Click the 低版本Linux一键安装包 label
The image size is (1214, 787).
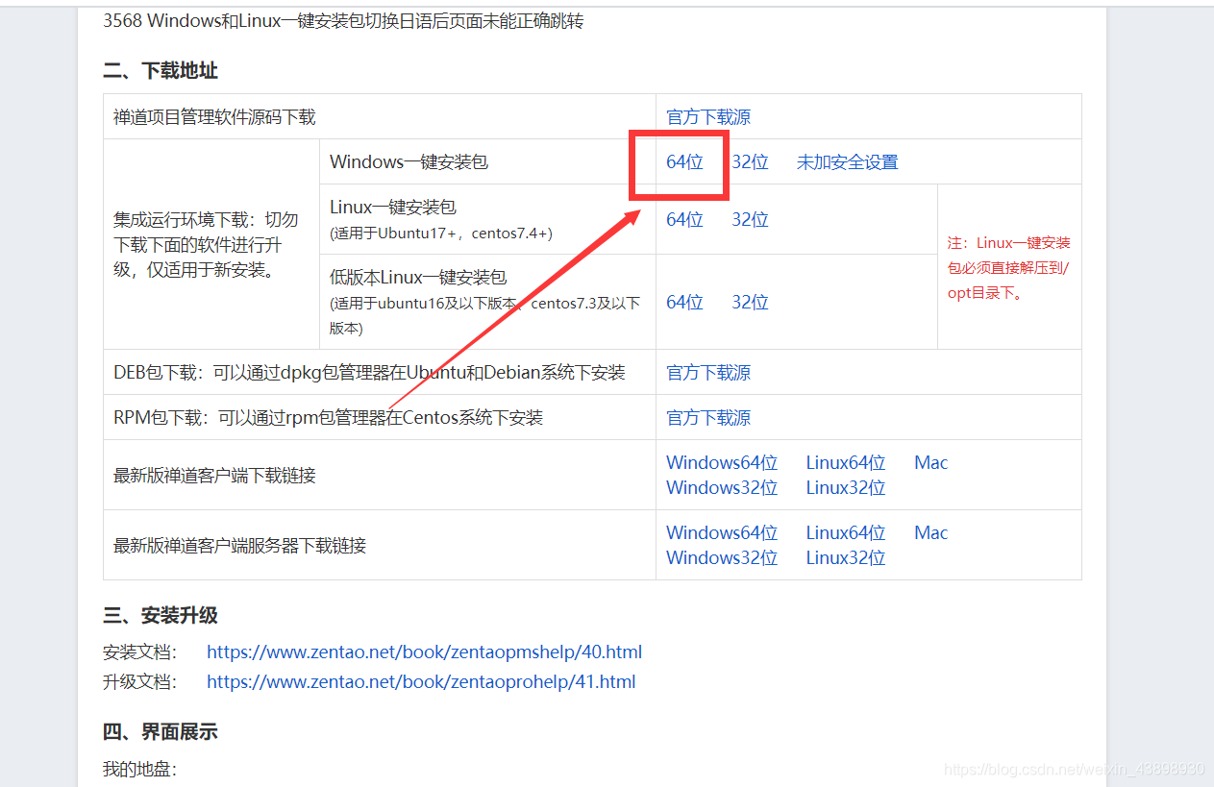coord(418,278)
